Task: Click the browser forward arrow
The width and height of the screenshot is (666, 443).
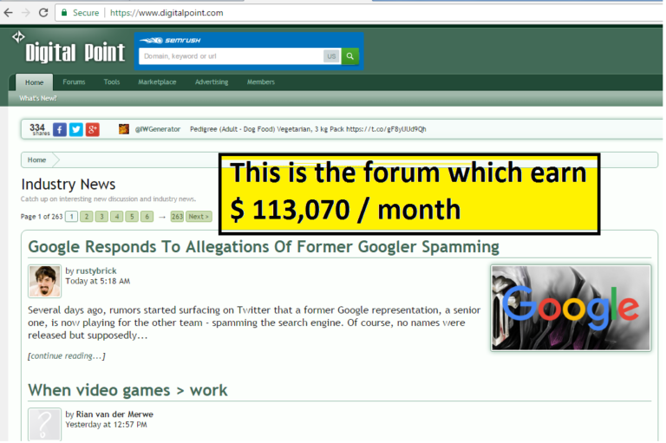Action: click(x=25, y=13)
